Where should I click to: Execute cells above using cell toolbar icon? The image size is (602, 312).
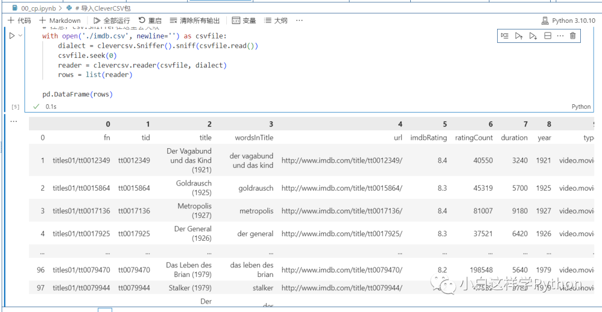(518, 36)
